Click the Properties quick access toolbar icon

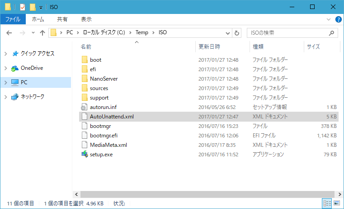click(x=23, y=7)
